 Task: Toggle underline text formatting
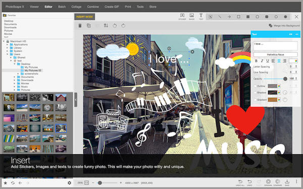(x=268, y=61)
